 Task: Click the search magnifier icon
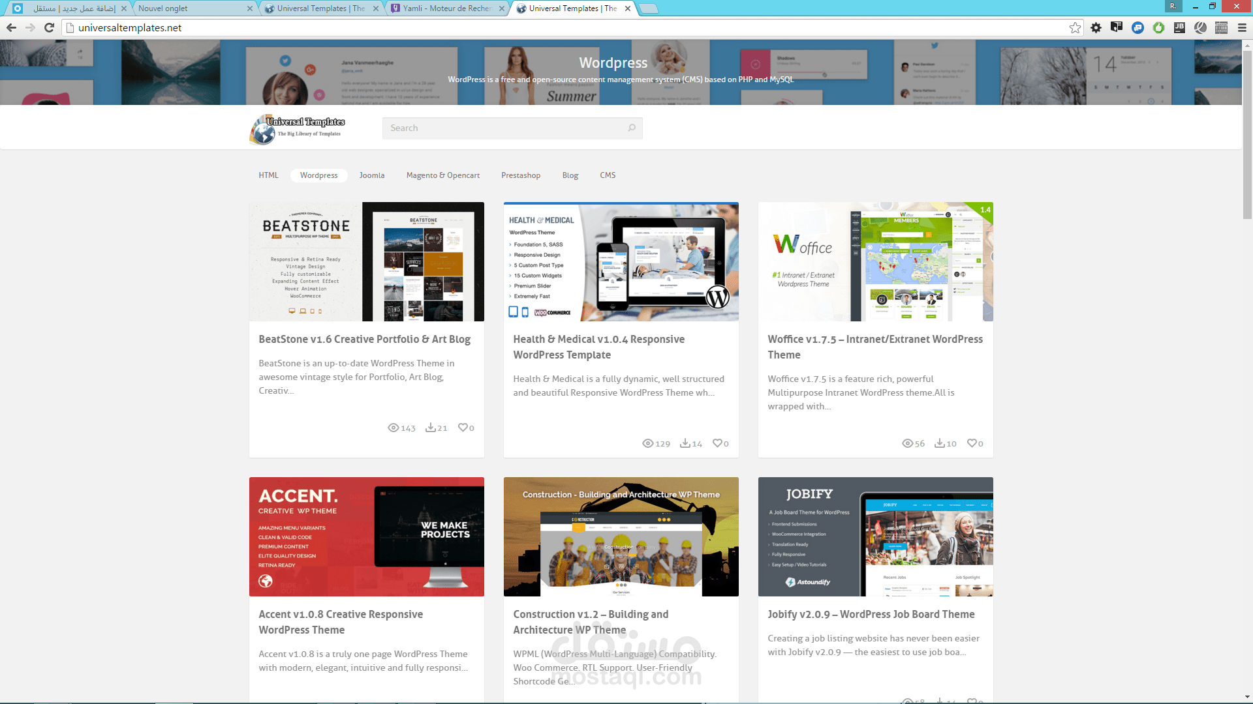[632, 128]
